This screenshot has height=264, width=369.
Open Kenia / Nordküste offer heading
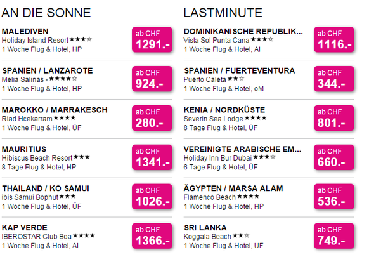[x=224, y=110]
